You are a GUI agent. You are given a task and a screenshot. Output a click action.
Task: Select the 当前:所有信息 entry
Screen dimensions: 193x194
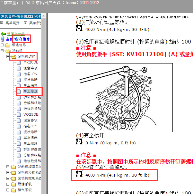(x=18, y=39)
